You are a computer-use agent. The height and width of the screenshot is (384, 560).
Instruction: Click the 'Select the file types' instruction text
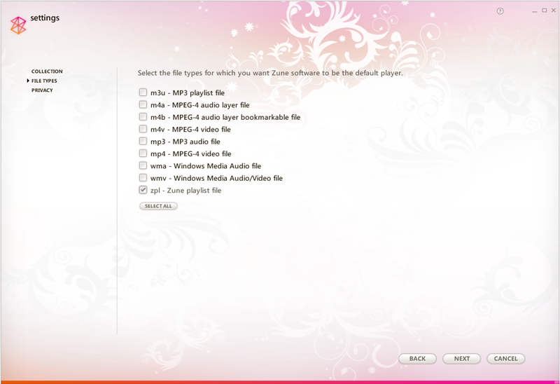[x=270, y=73]
